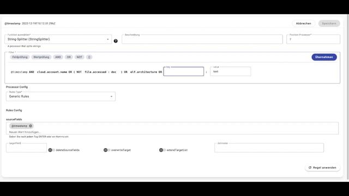Click the help question mark icon
349x196 pixels.
point(116,41)
